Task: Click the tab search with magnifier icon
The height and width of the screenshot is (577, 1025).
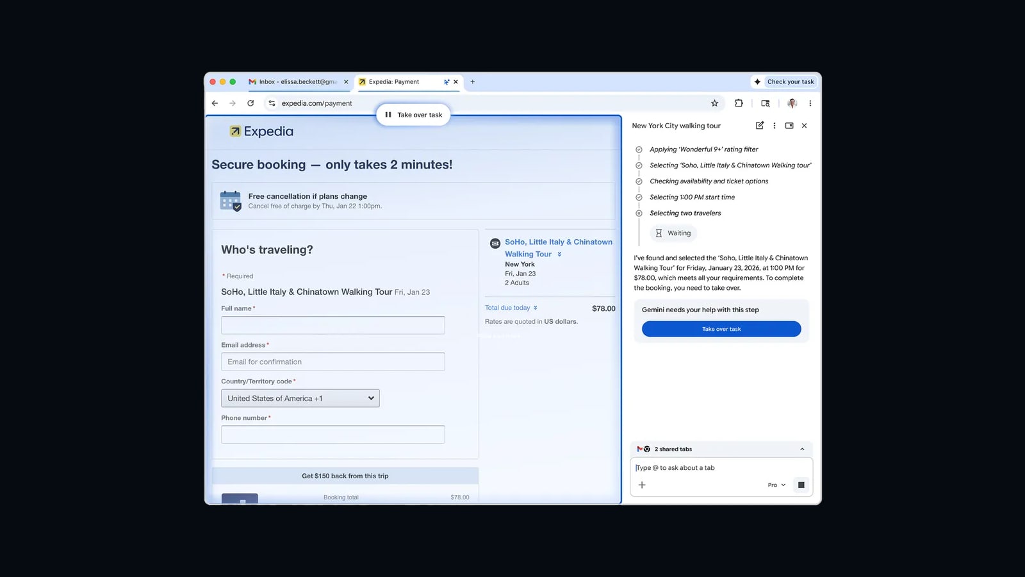Action: [765, 103]
